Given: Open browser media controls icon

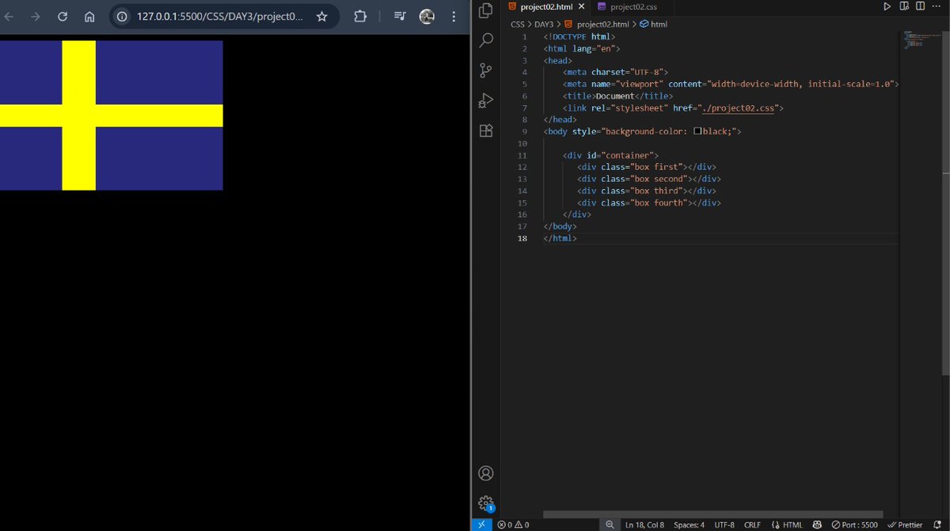Looking at the screenshot, I should pos(399,17).
